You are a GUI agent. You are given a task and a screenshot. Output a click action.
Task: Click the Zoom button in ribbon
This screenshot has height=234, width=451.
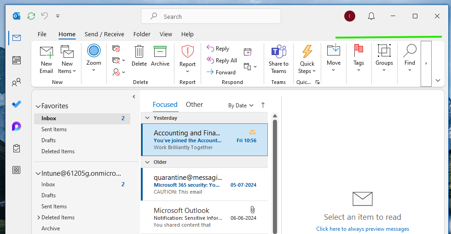coord(94,58)
